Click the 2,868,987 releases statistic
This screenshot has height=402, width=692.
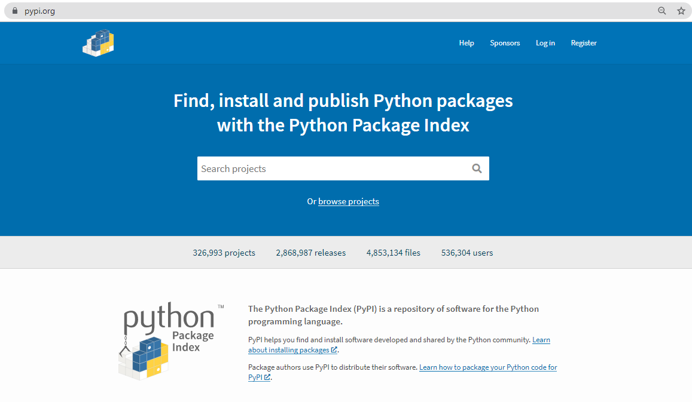coord(310,253)
